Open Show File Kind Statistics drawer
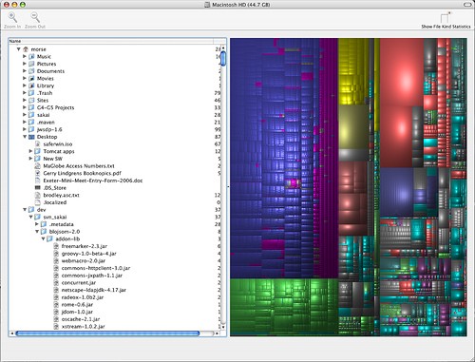Screen dimensions: 475x362 coord(446,17)
